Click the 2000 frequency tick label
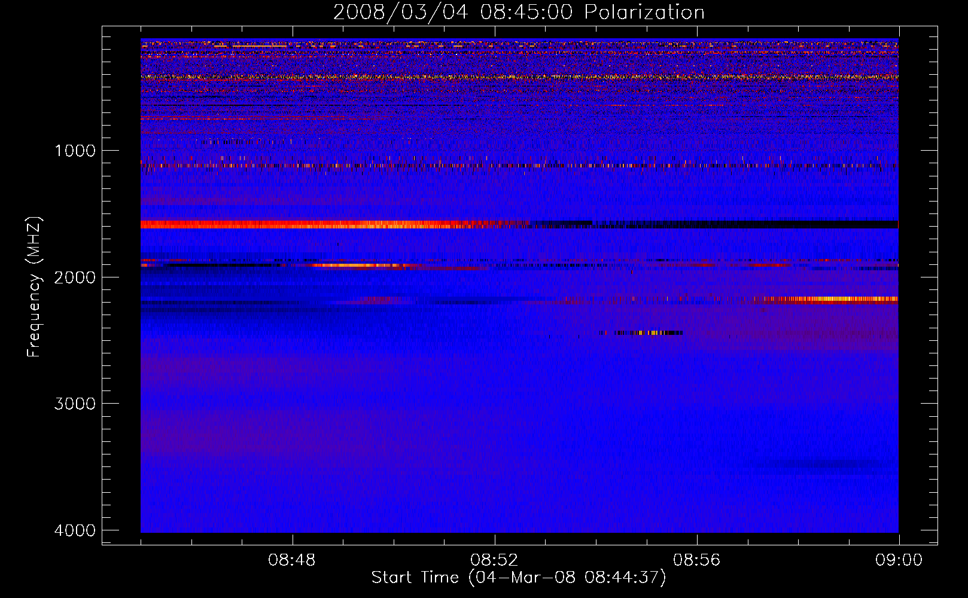Image resolution: width=968 pixels, height=598 pixels. pyautogui.click(x=75, y=277)
